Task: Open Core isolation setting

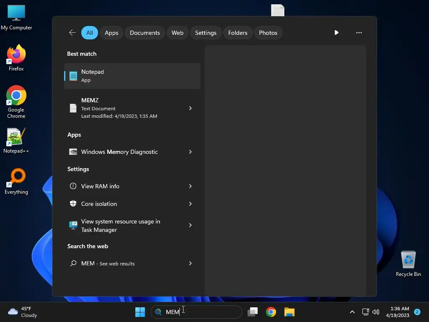Action: coord(132,204)
